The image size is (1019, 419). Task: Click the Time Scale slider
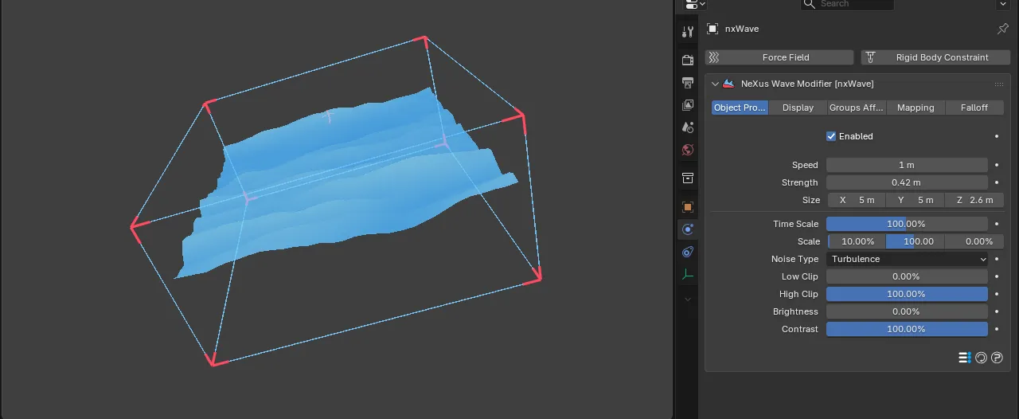907,224
